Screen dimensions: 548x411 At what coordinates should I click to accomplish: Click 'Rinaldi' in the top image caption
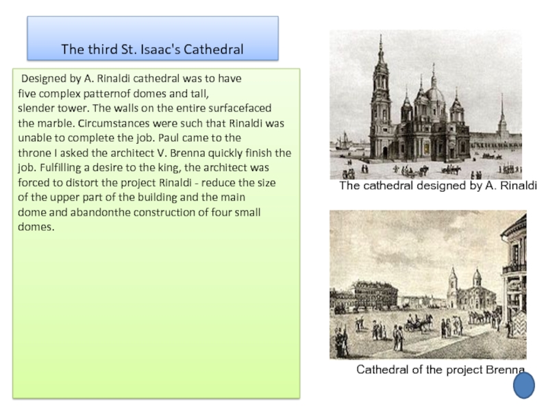(519, 186)
